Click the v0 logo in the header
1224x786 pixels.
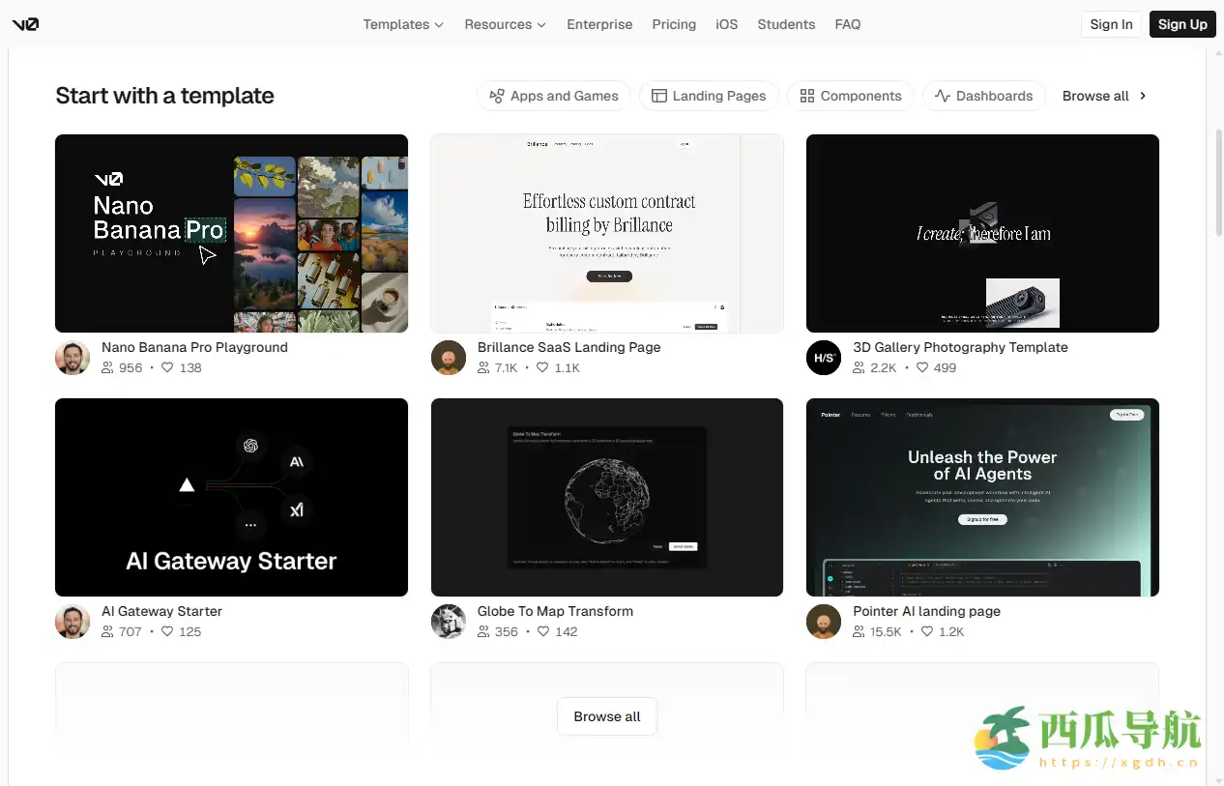[x=25, y=24]
